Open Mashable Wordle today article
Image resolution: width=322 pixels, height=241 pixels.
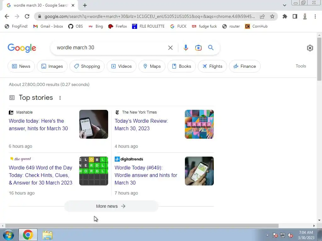click(38, 125)
